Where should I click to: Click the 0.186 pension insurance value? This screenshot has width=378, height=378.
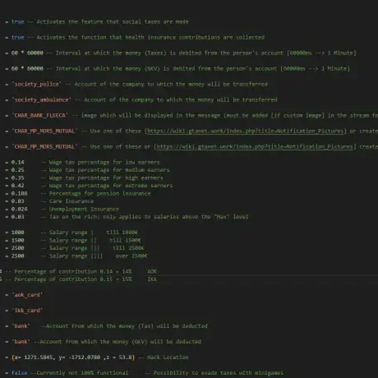pyautogui.click(x=19, y=193)
